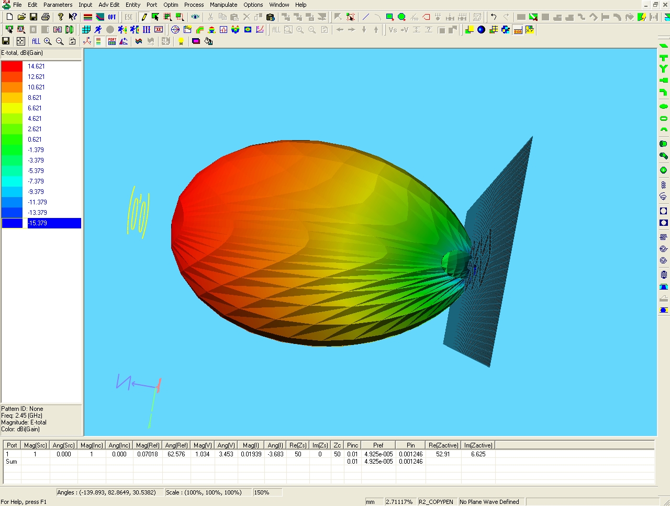The image size is (670, 506).
Task: Click the eye view icon
Action: tap(195, 17)
